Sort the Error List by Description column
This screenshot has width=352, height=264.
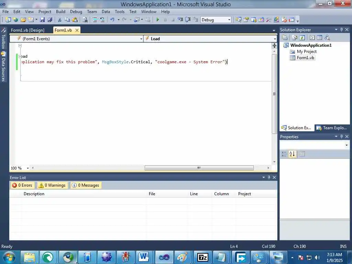pyautogui.click(x=84, y=194)
